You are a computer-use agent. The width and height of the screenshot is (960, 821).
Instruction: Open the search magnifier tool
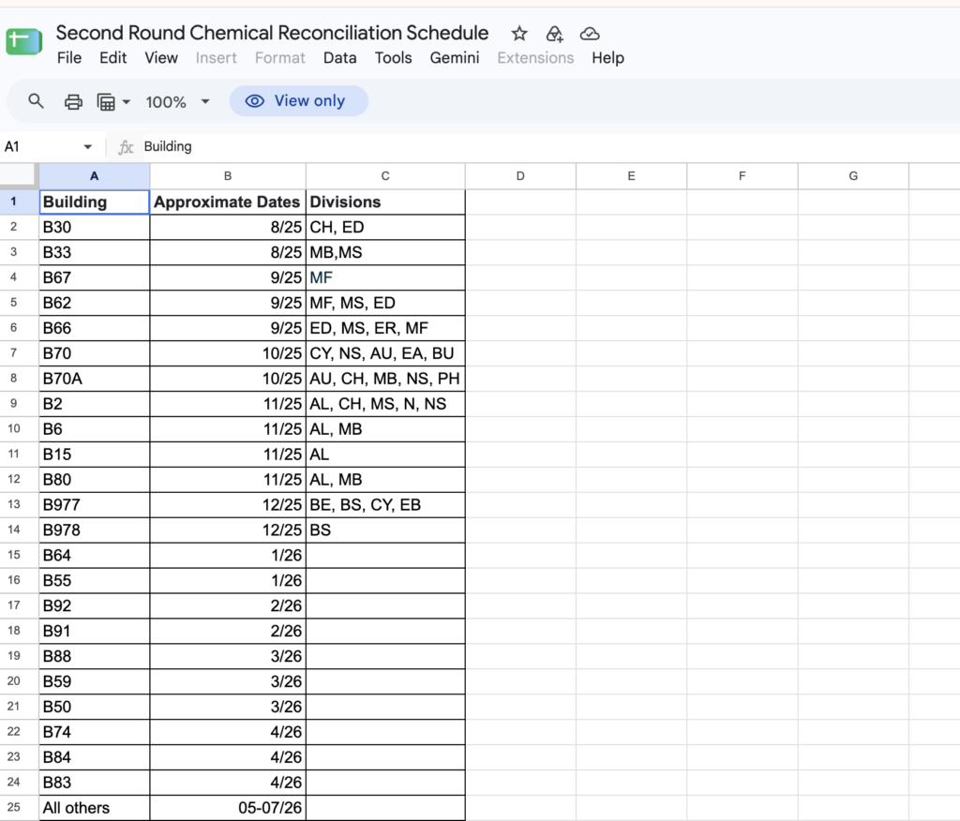pyautogui.click(x=37, y=101)
